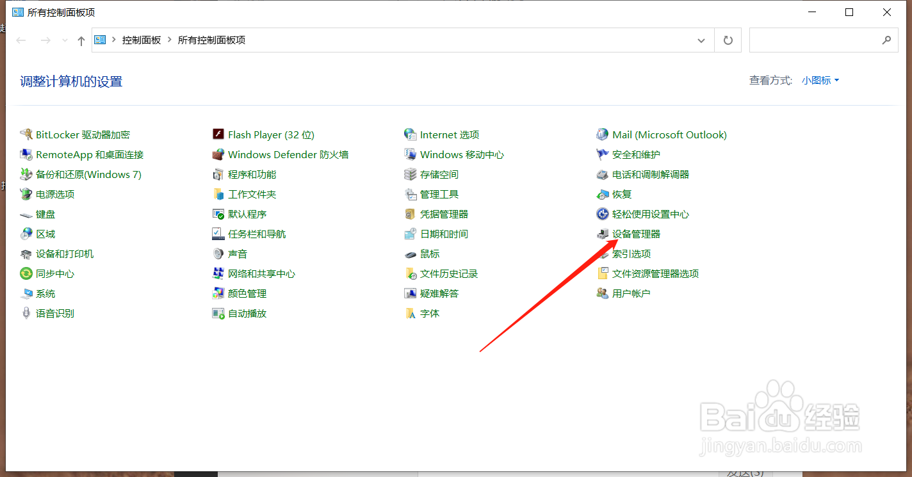Open the 系统 computer icon
Image resolution: width=912 pixels, height=477 pixels.
tap(26, 293)
